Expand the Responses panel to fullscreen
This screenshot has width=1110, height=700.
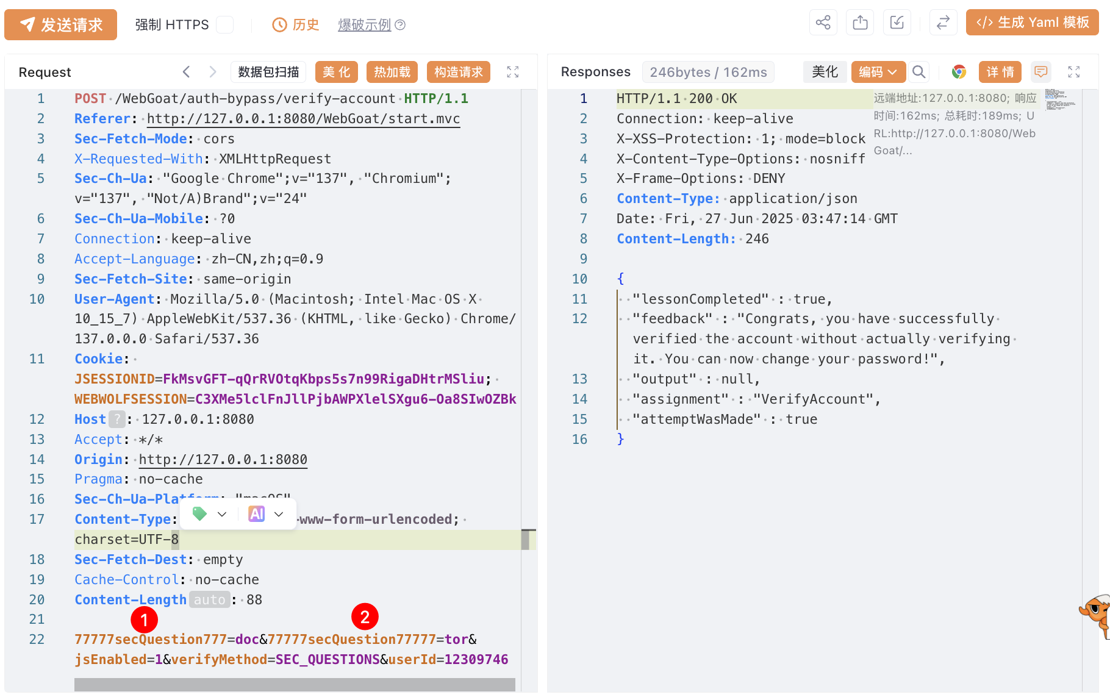point(1074,72)
